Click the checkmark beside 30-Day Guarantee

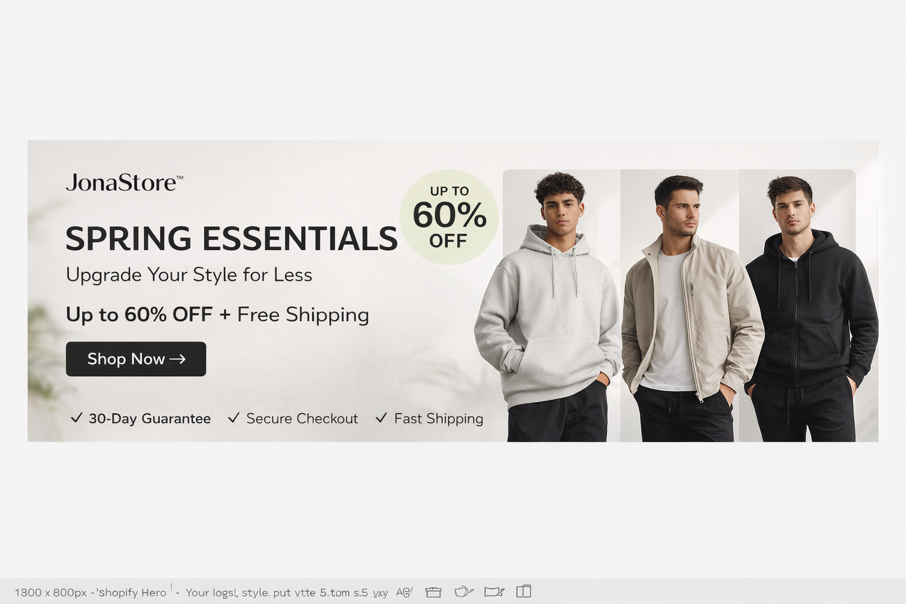click(x=76, y=417)
